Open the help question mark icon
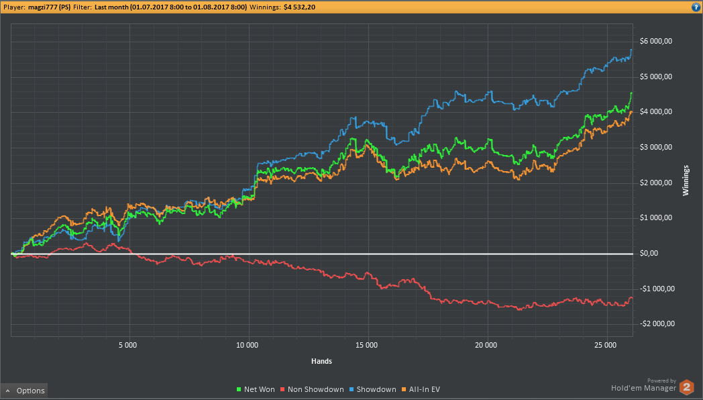703x400 pixels. (x=696, y=7)
